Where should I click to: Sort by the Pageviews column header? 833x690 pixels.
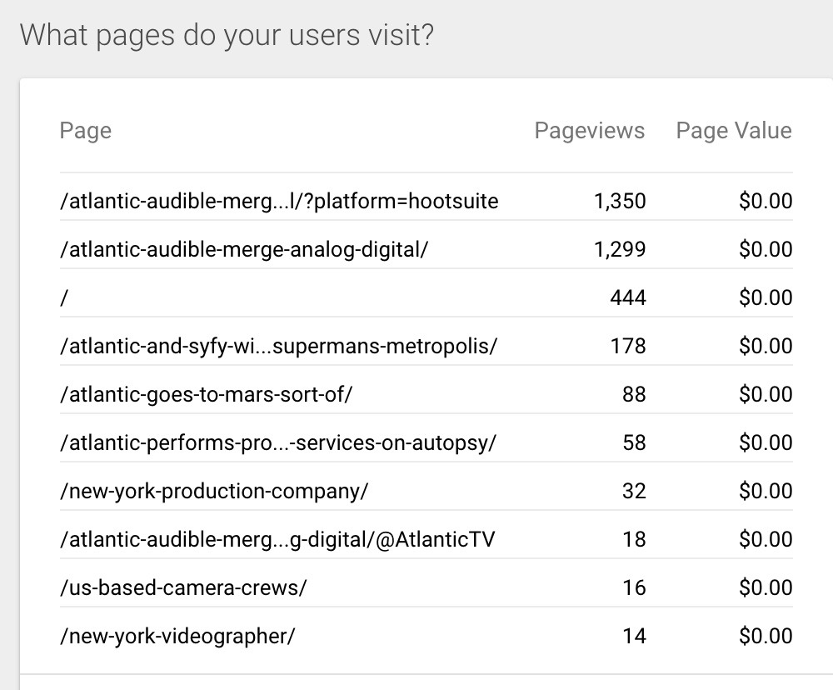[x=589, y=131]
